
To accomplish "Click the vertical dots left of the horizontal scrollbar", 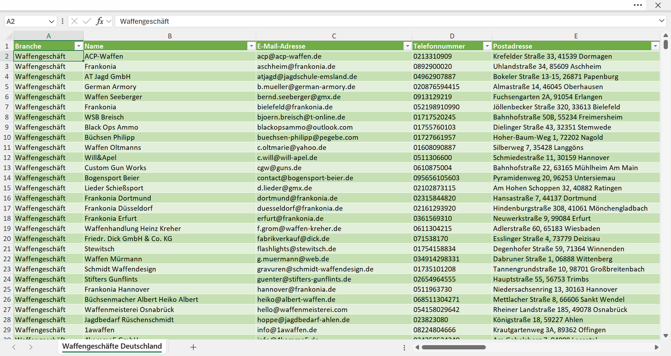I will (404, 347).
